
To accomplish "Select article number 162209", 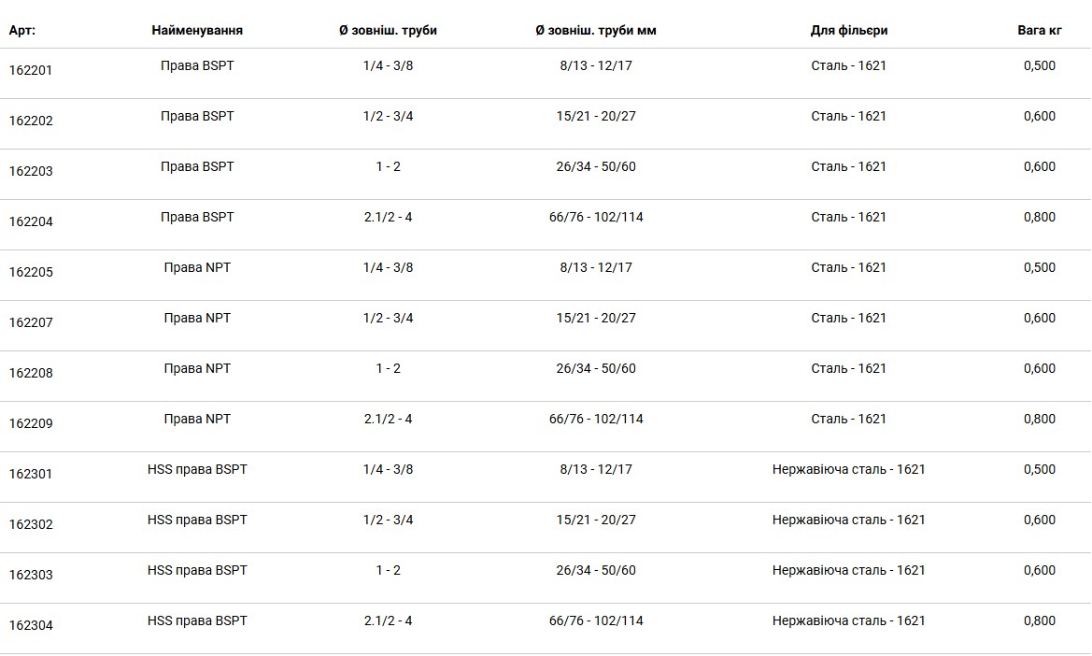I will point(31,423).
